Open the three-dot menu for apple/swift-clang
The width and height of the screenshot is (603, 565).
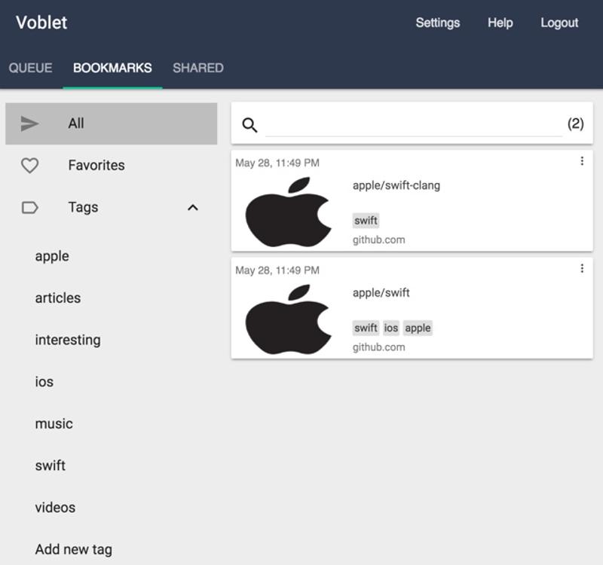(x=582, y=161)
